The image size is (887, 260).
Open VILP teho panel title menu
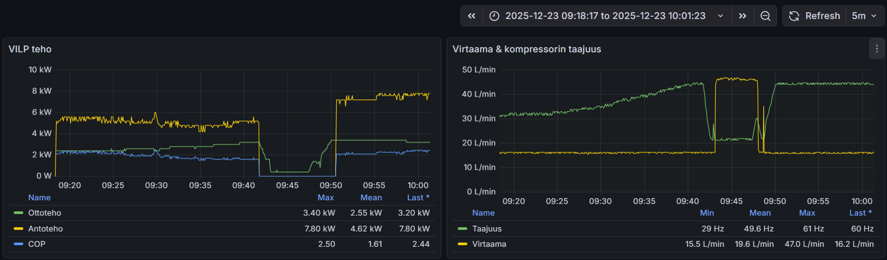(x=30, y=49)
